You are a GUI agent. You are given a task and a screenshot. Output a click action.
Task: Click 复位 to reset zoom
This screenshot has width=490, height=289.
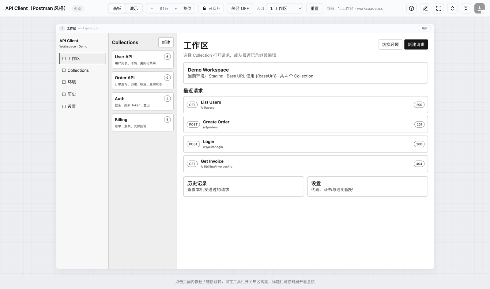[x=187, y=9]
